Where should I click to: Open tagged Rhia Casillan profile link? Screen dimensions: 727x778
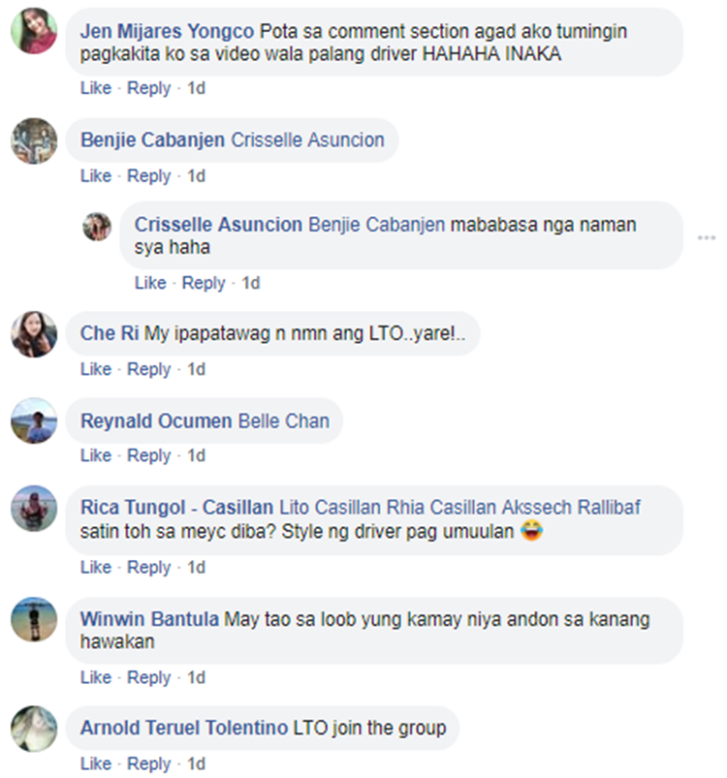441,508
